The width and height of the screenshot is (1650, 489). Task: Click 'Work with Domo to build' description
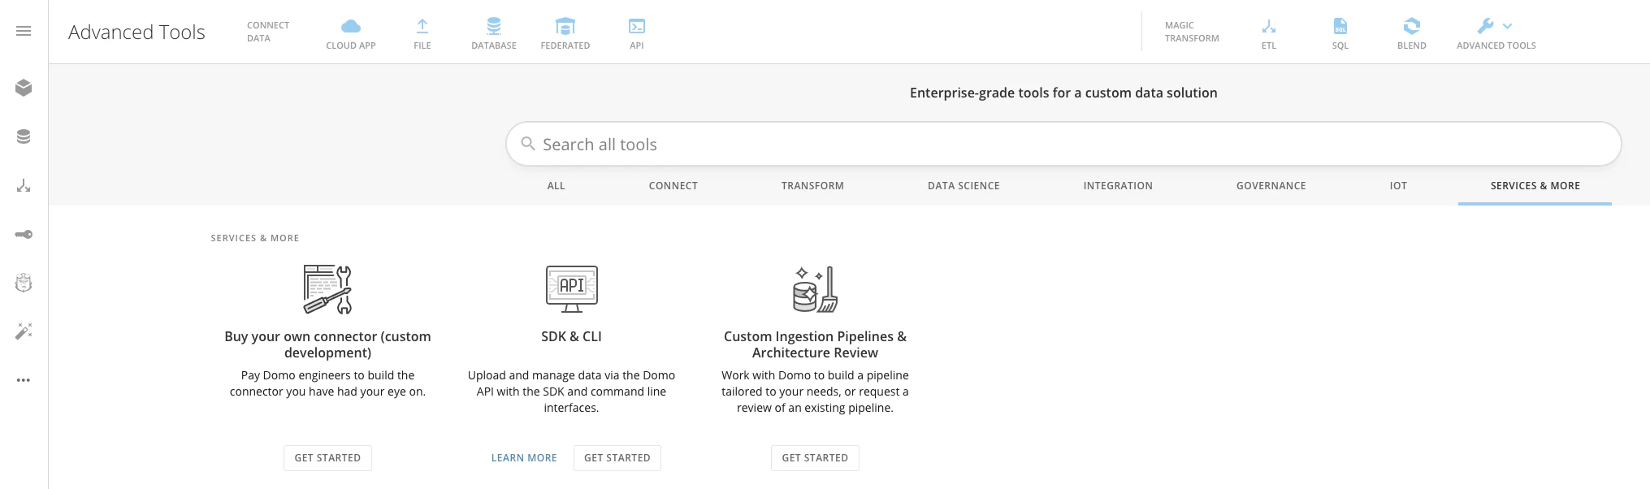point(815,392)
